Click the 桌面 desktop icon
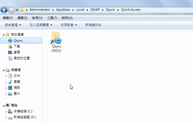The height and width of the screenshot is (122, 193). (x=10, y=52)
